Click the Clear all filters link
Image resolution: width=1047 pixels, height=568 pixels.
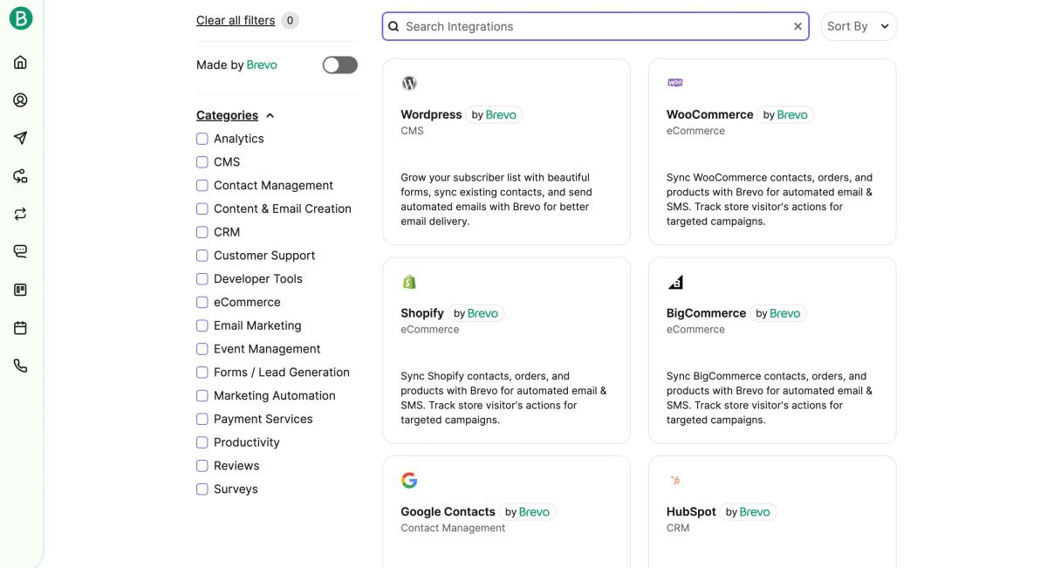pyautogui.click(x=236, y=20)
